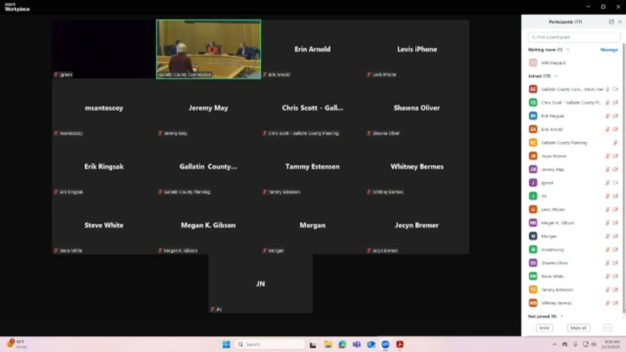Click the microphone icon in system tray

575,344
